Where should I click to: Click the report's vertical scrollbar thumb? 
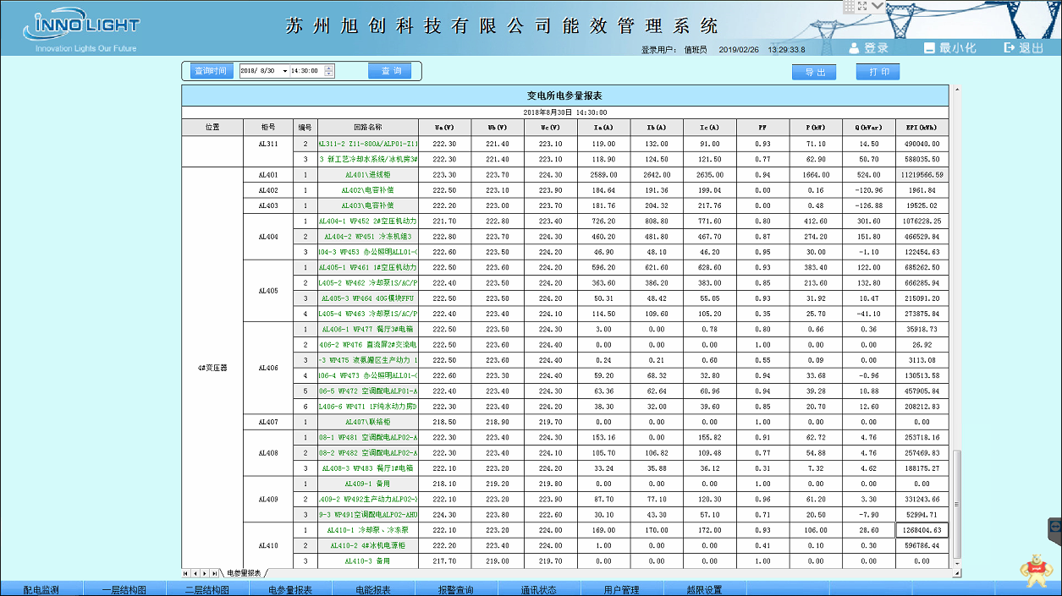point(957,507)
